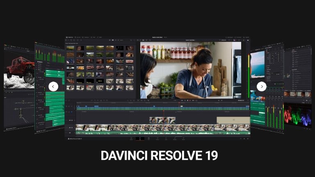Click the viewer timecode display

241,100
